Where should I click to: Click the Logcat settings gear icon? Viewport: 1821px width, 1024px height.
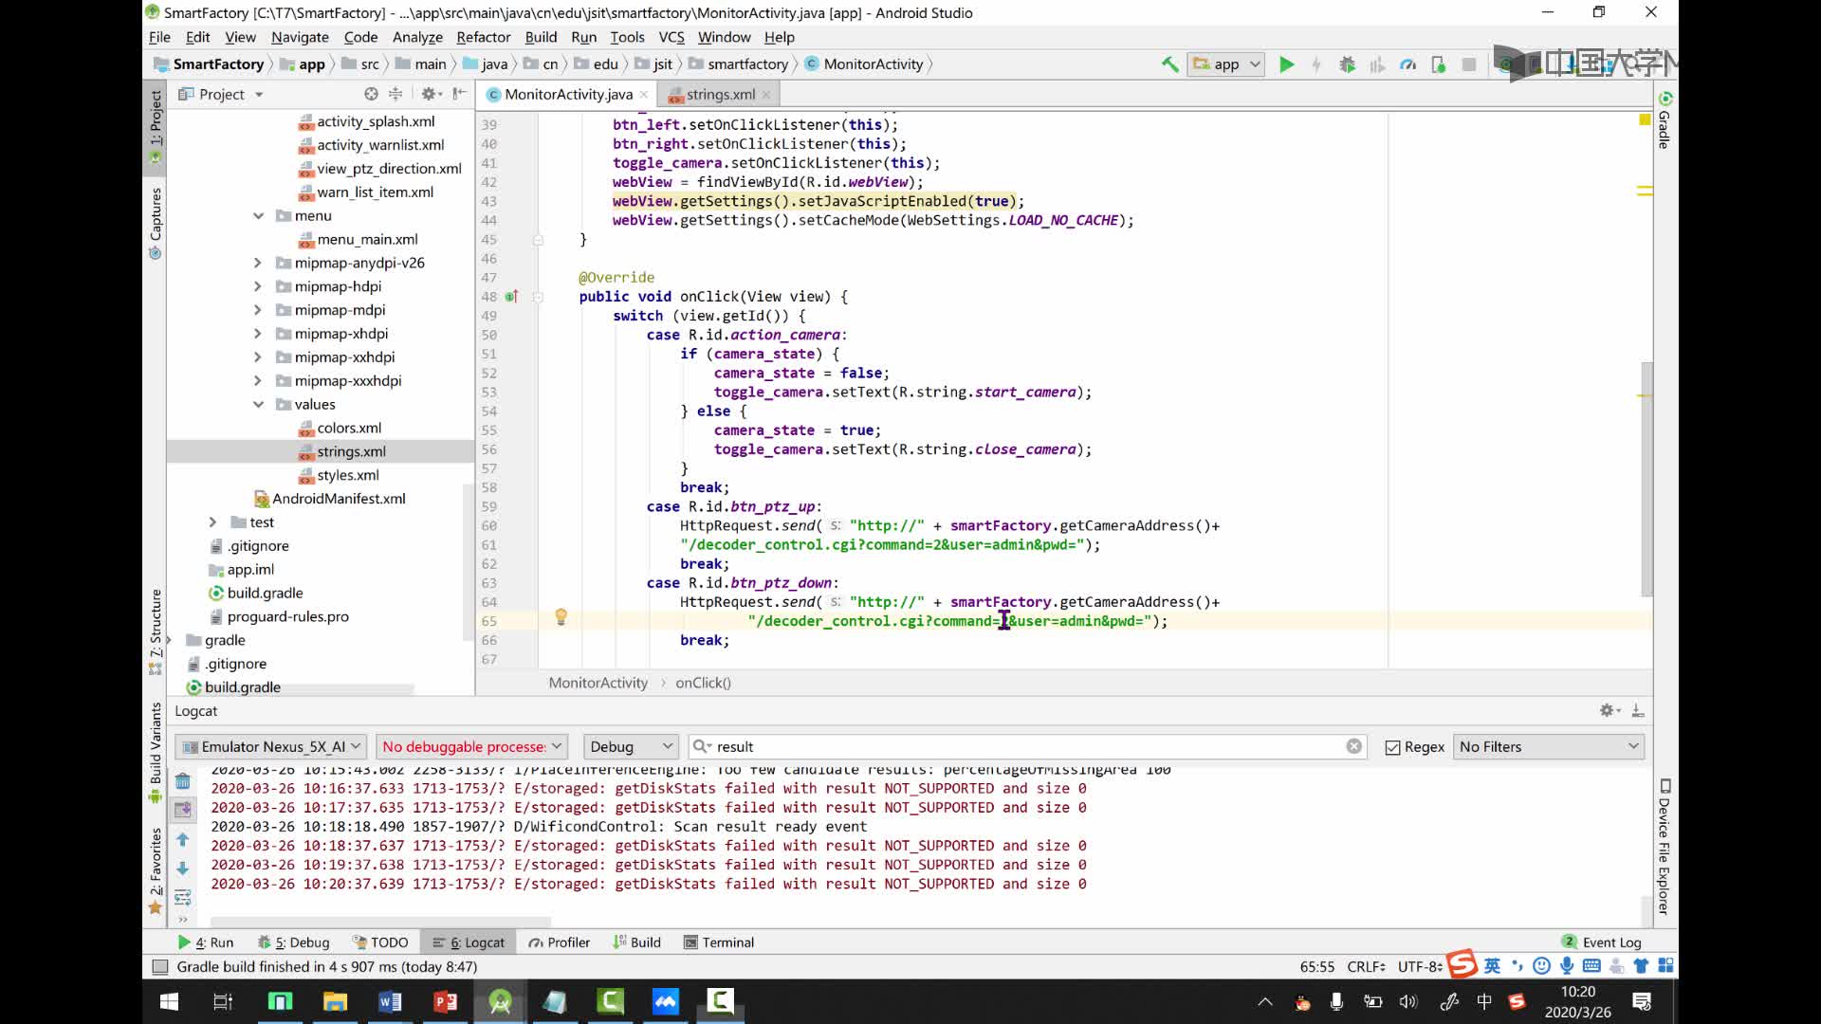pyautogui.click(x=1609, y=710)
